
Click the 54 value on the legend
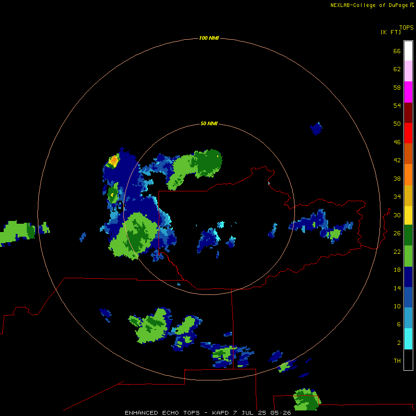click(397, 105)
